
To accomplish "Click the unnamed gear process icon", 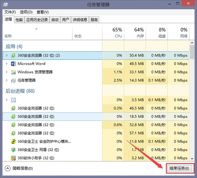I will (x=13, y=100).
